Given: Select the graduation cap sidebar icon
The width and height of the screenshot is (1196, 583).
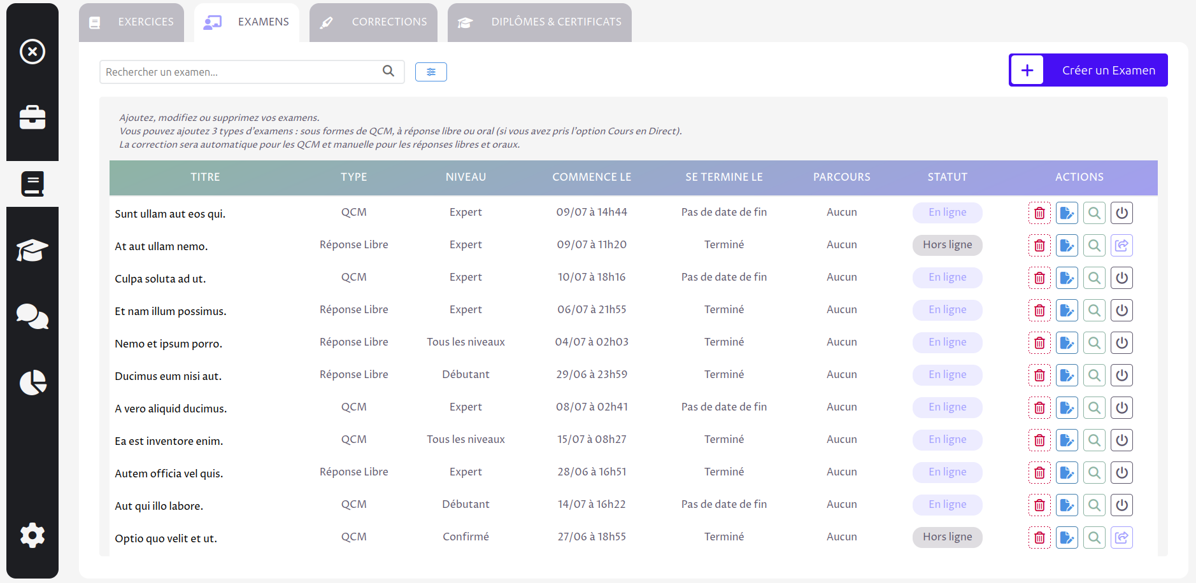Looking at the screenshot, I should click(x=32, y=250).
